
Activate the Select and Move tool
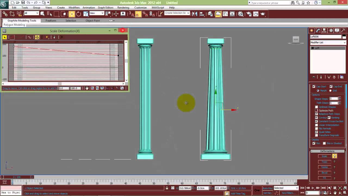72,14
